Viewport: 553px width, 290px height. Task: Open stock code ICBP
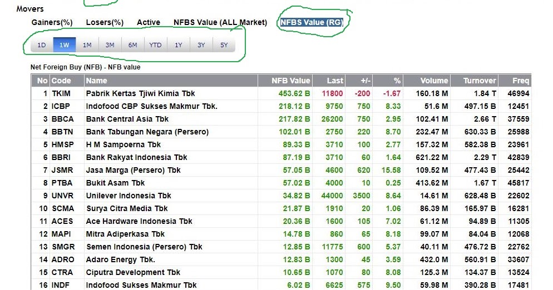pos(61,107)
